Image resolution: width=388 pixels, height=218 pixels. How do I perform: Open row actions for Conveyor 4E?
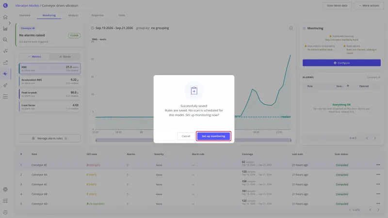pyautogui.click(x=378, y=165)
